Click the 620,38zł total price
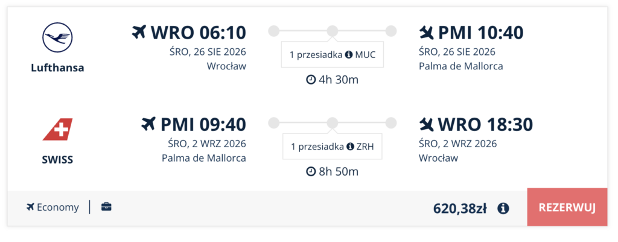The height and width of the screenshot is (242, 618). (460, 208)
